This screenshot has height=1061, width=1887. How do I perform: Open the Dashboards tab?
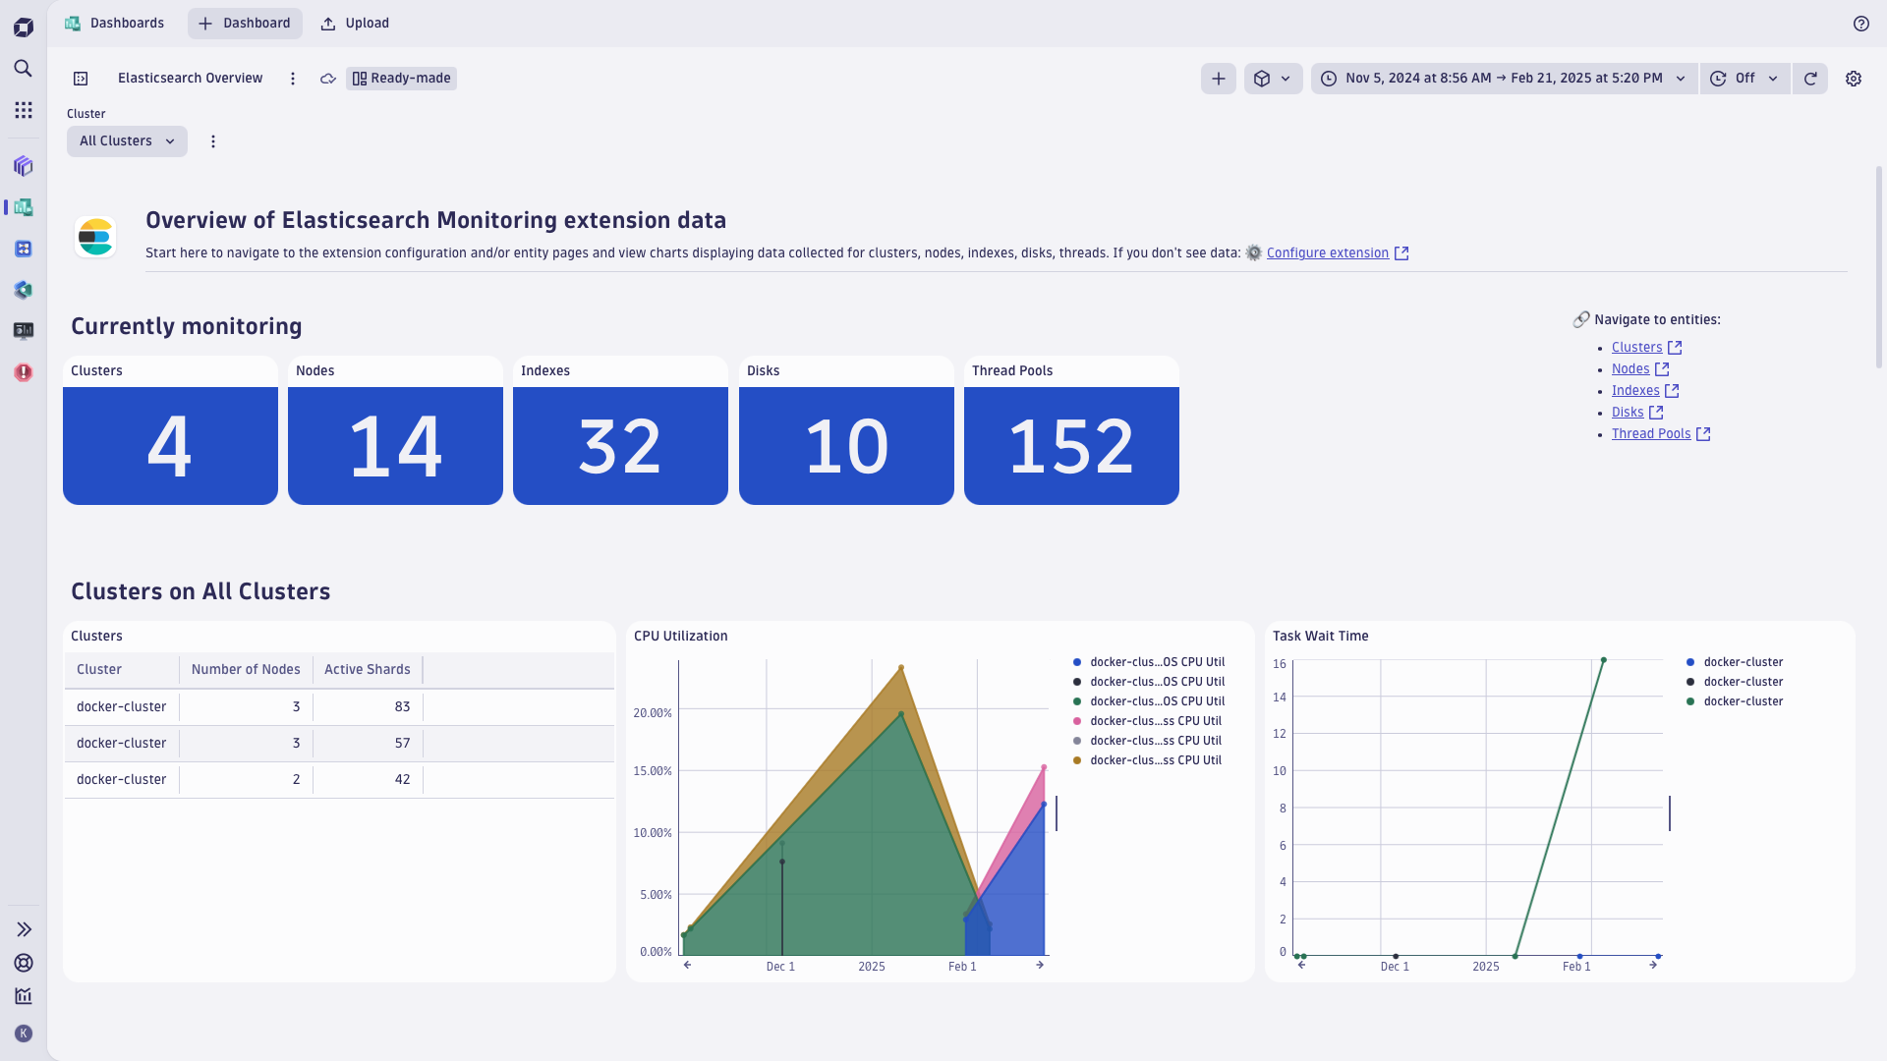[115, 24]
